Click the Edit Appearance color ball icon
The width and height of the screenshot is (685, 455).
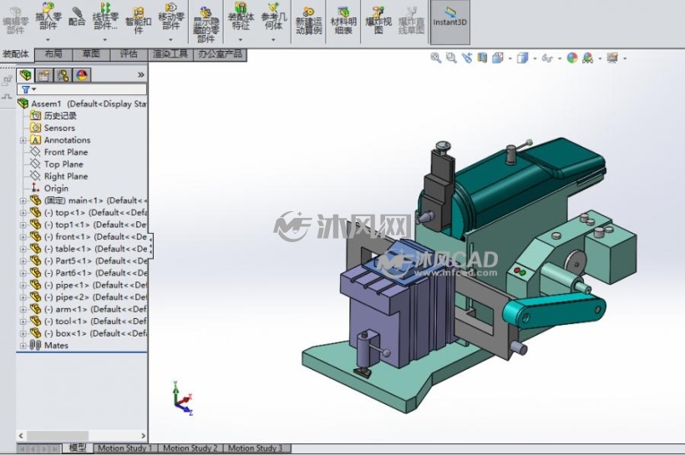point(572,58)
